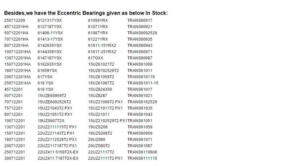Click the heading about Eccentric Bearings in stock
This screenshot has height=166, width=290.
(x=86, y=13)
